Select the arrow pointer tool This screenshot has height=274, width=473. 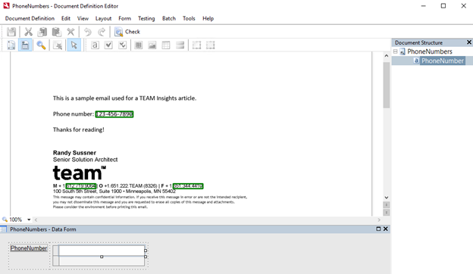coord(74,45)
